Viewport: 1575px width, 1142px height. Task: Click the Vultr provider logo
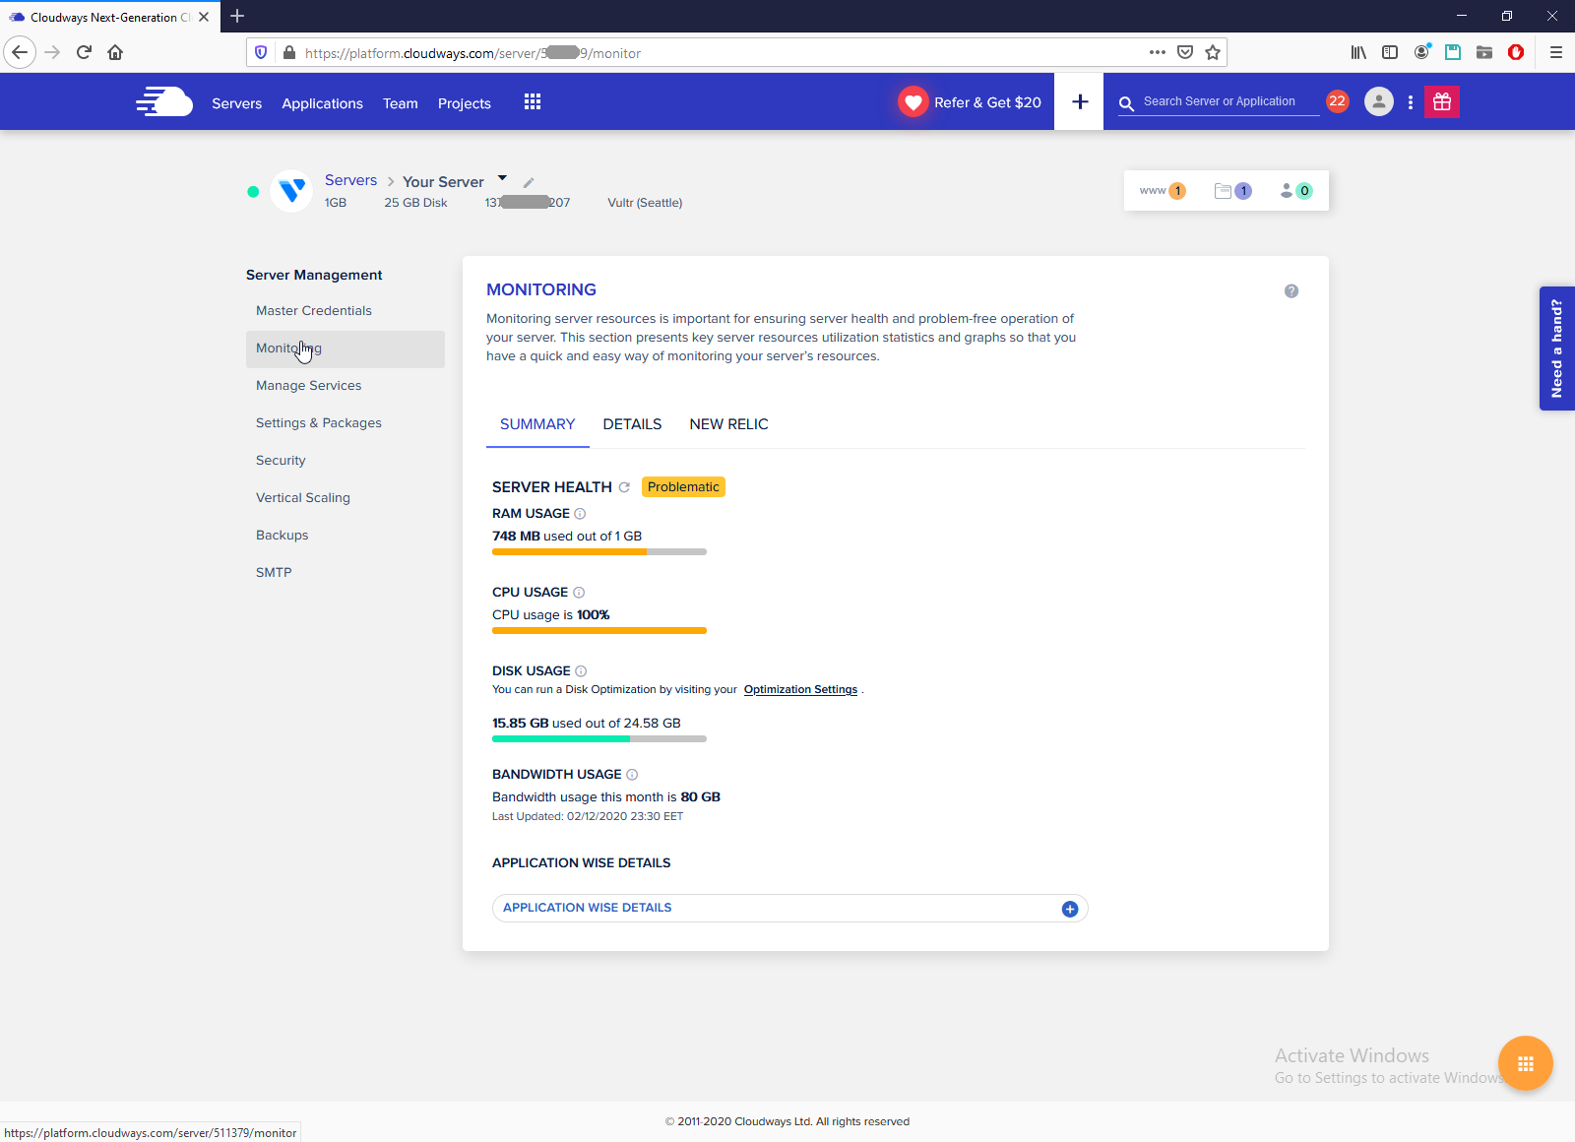tap(291, 191)
